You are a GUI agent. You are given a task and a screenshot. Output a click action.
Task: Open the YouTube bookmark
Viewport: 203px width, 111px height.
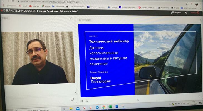(34, 6)
